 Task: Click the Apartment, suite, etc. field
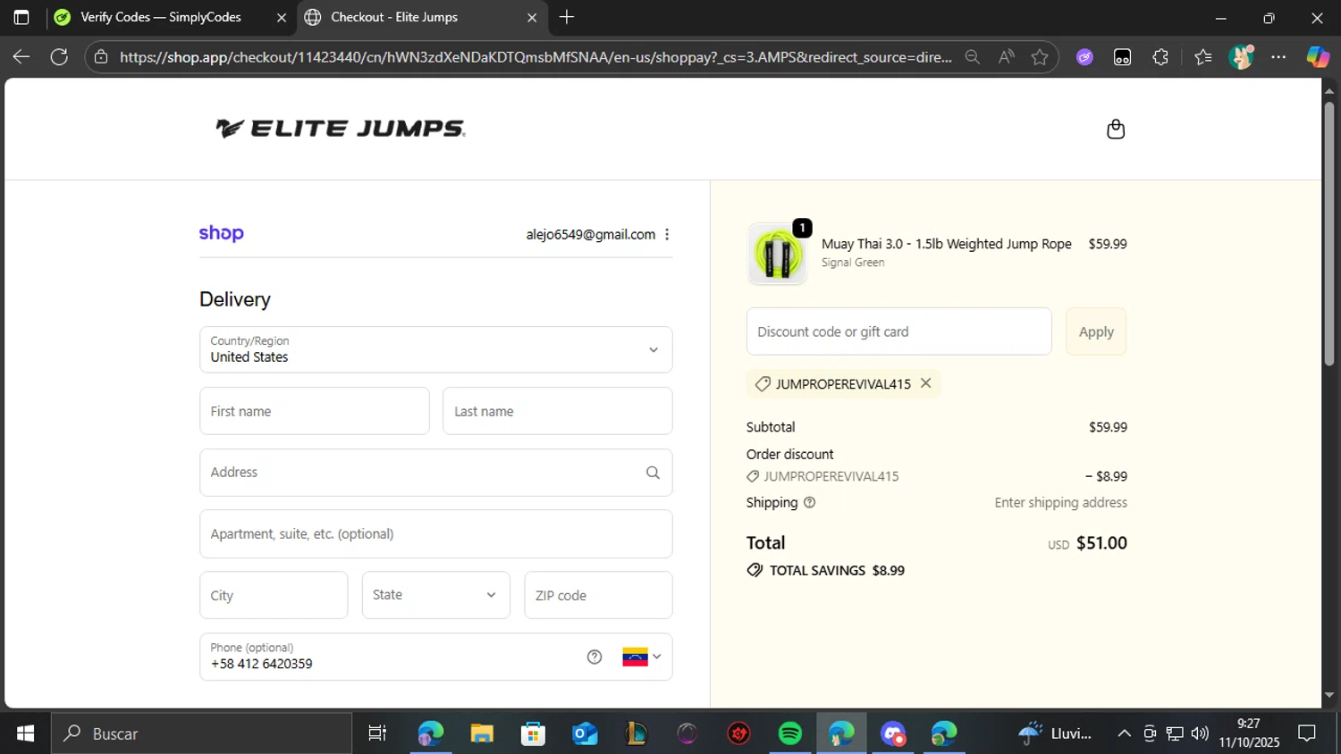point(436,534)
